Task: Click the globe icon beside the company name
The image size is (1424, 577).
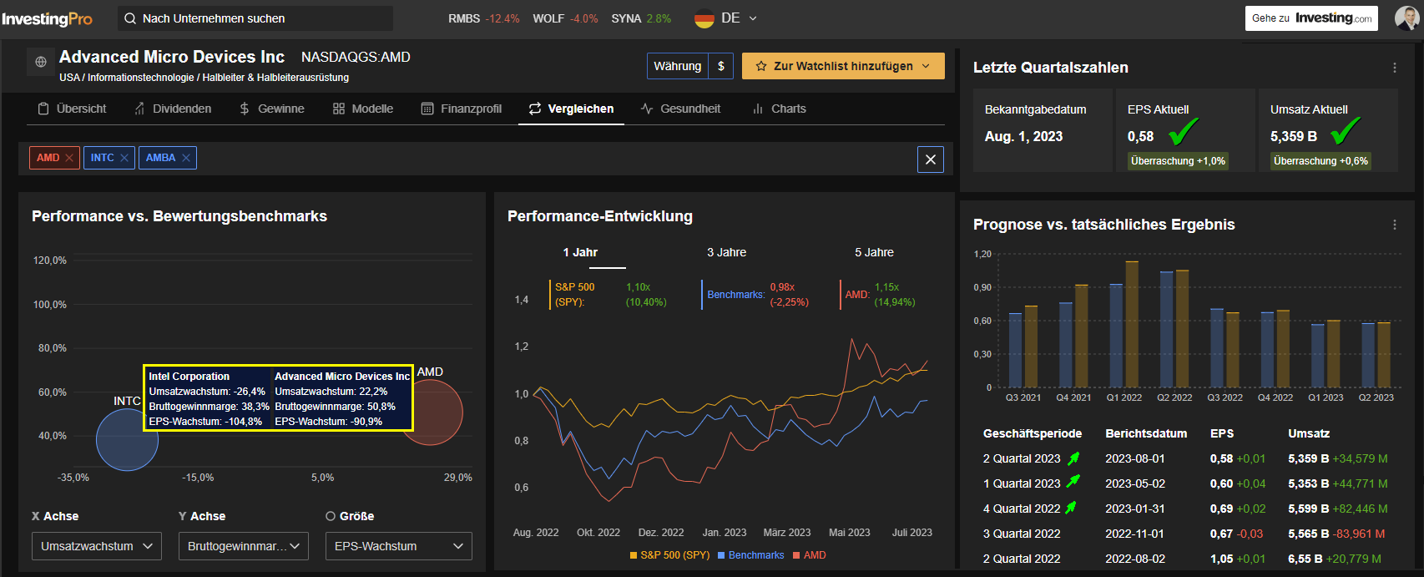Action: 41,62
